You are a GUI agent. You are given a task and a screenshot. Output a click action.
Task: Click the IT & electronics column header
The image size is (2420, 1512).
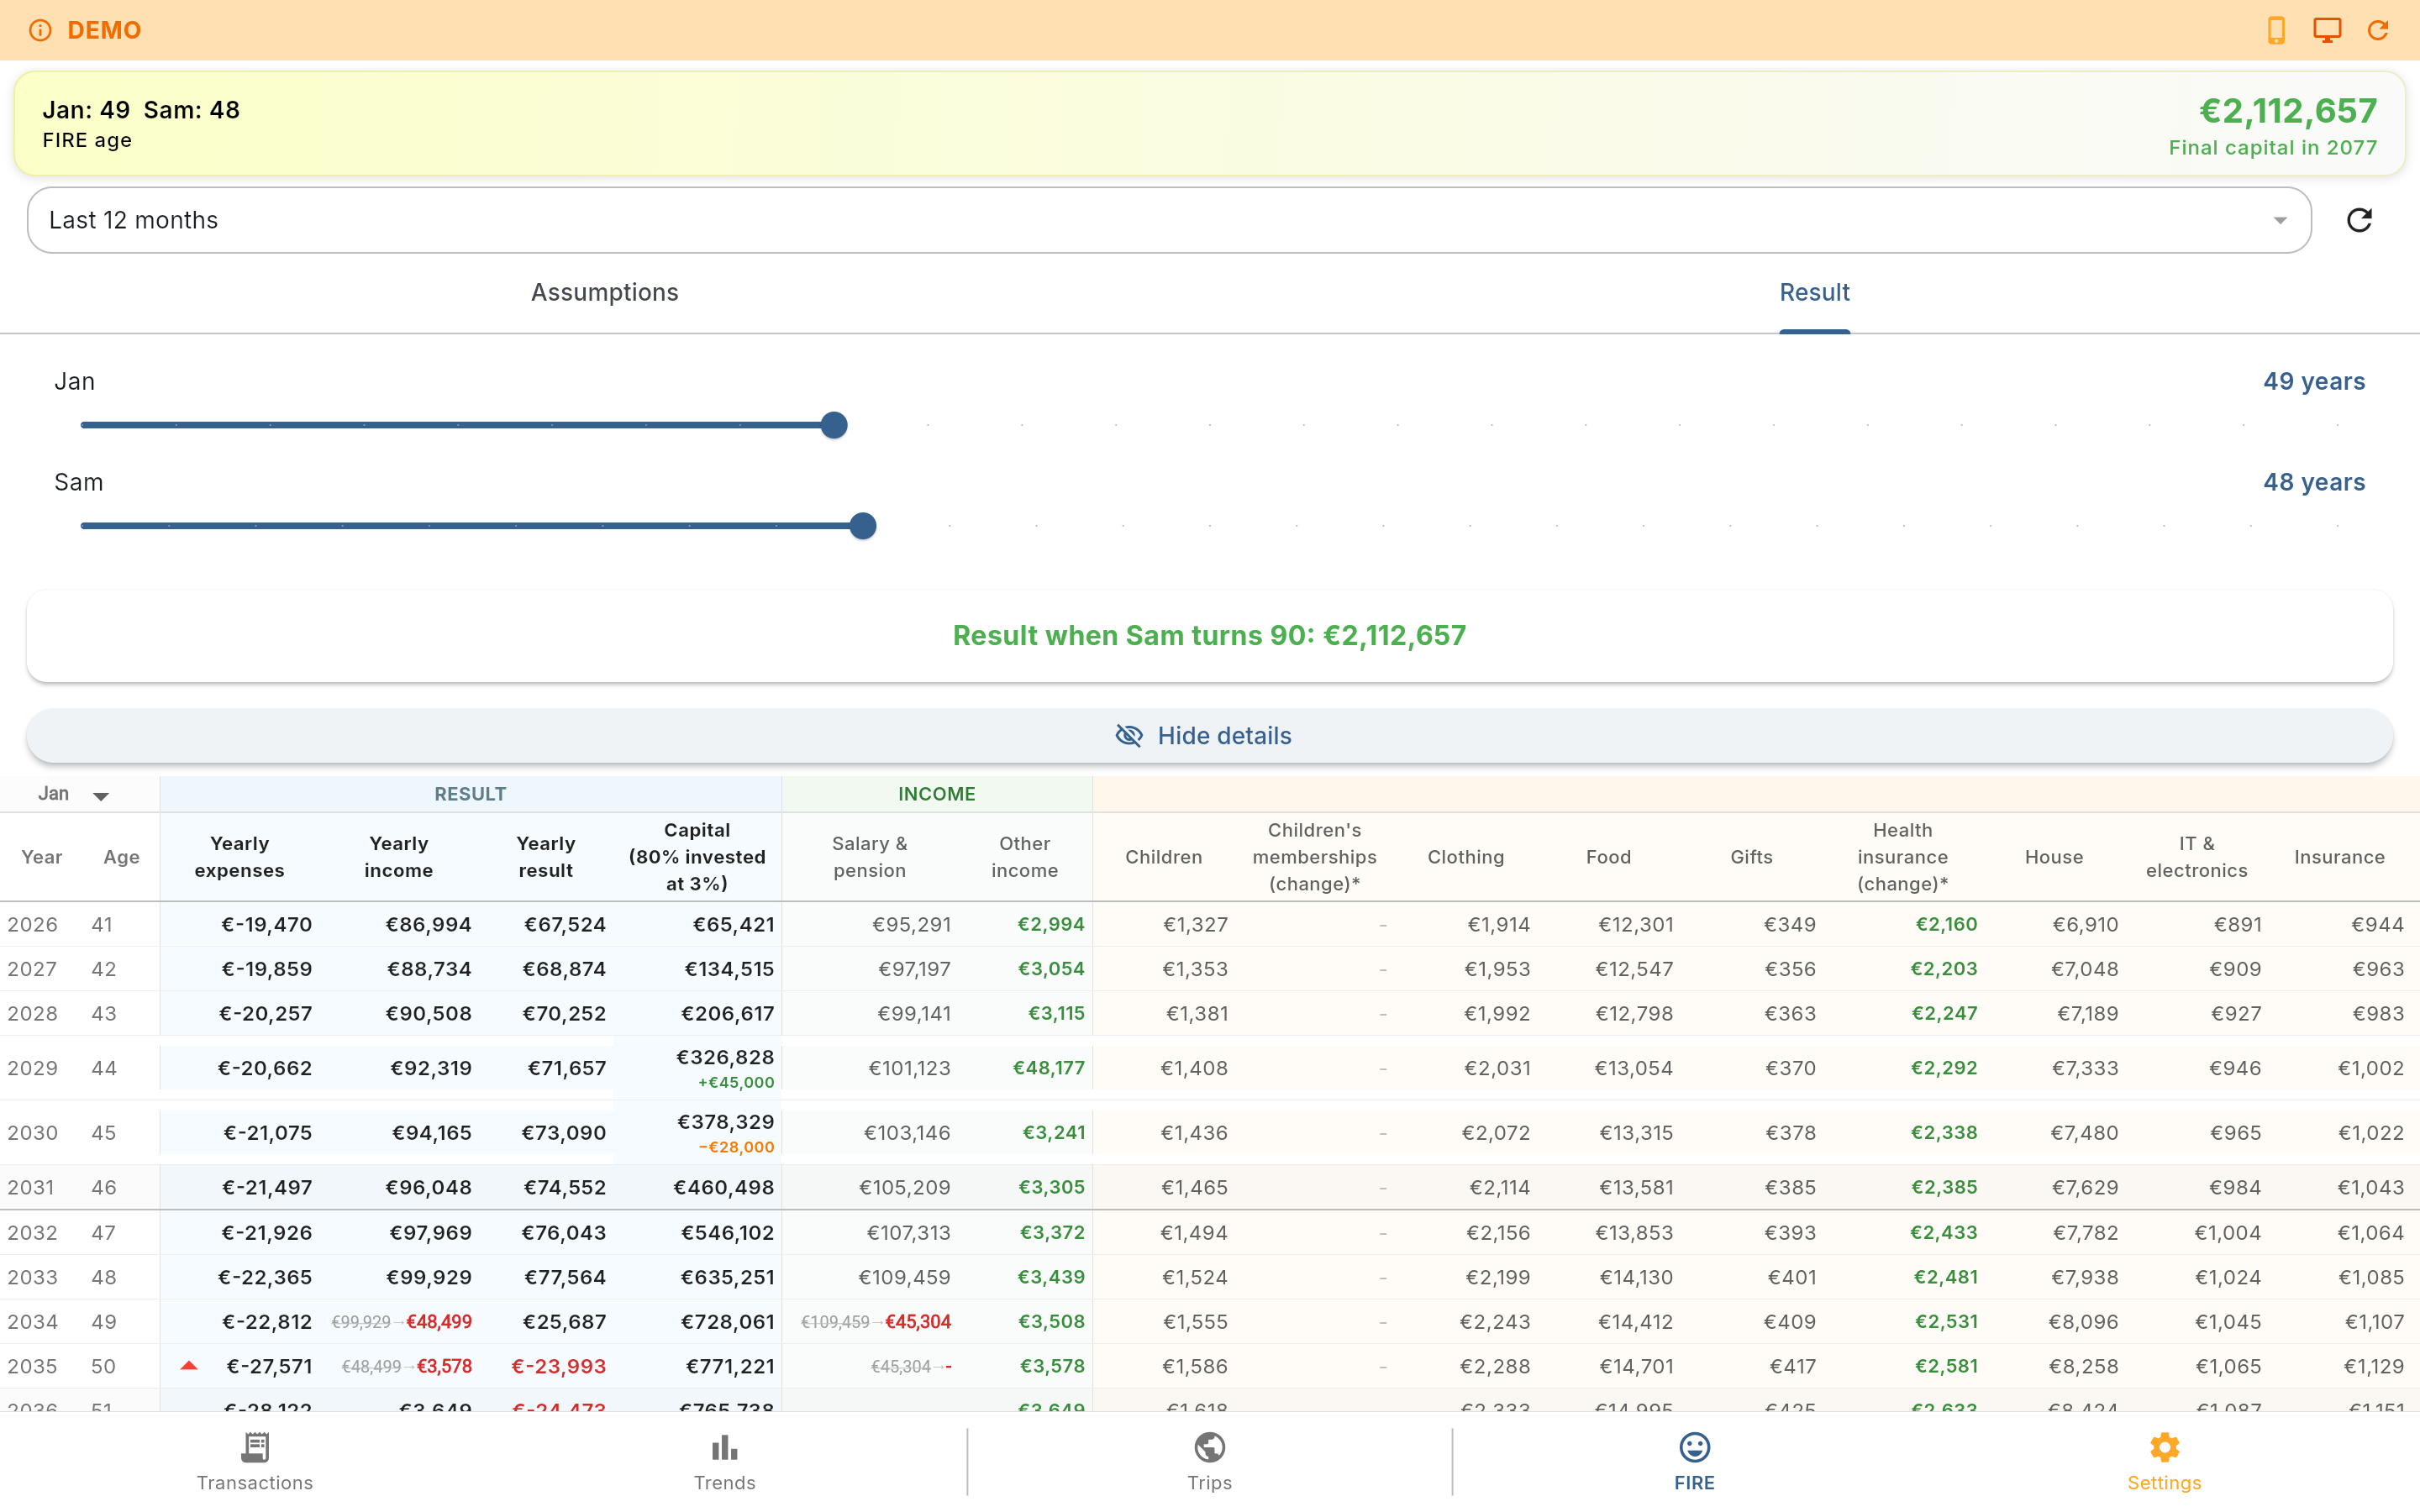coord(2196,857)
